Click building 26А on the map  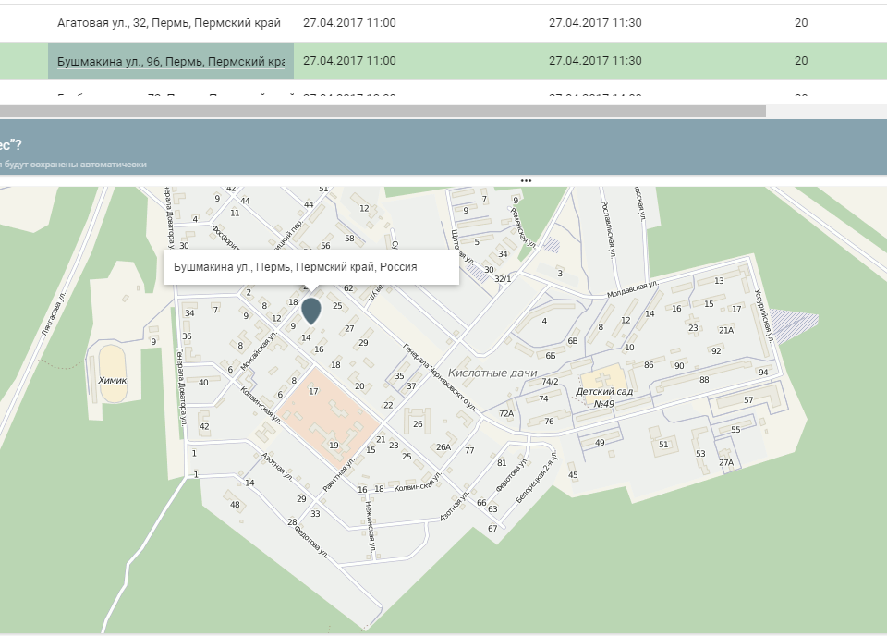443,447
